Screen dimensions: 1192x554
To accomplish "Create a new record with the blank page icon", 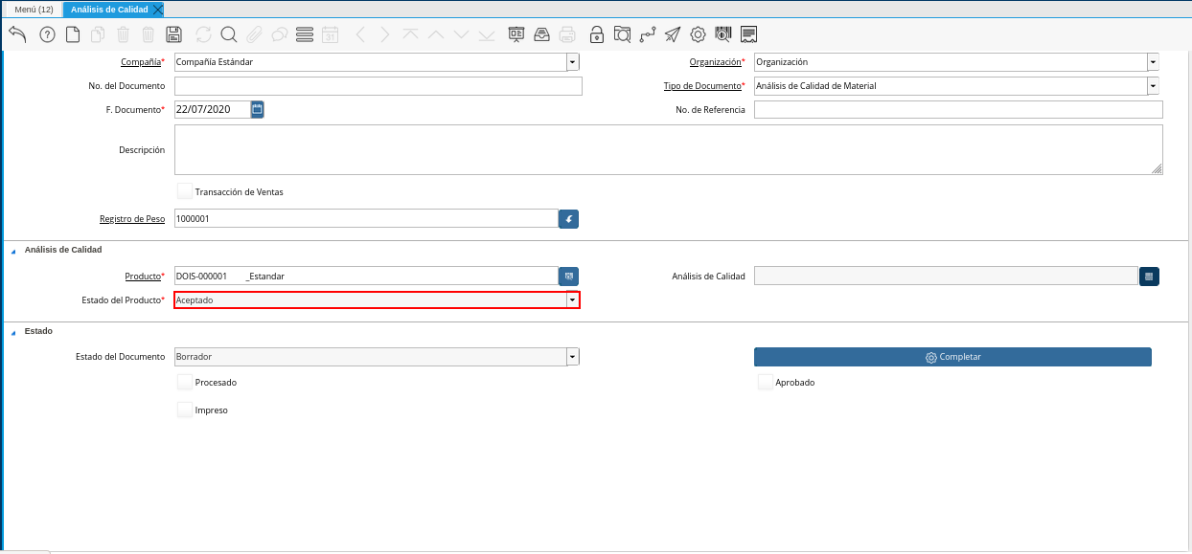I will click(x=73, y=34).
